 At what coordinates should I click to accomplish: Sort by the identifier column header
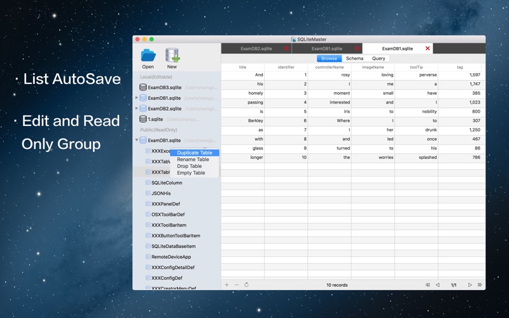coord(286,67)
